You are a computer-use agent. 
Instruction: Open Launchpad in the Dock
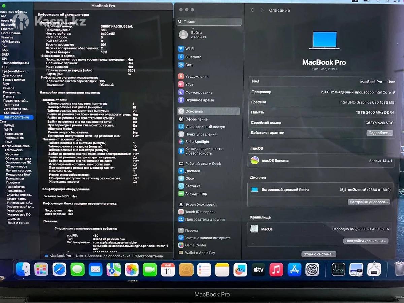click(41, 269)
